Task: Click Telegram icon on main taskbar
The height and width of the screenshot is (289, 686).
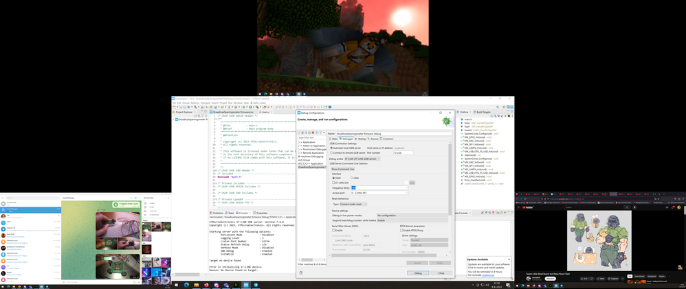Action: click(x=256, y=285)
